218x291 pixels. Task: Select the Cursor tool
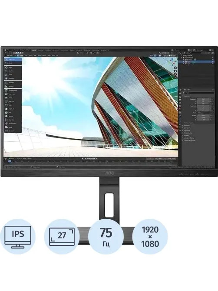point(13,63)
